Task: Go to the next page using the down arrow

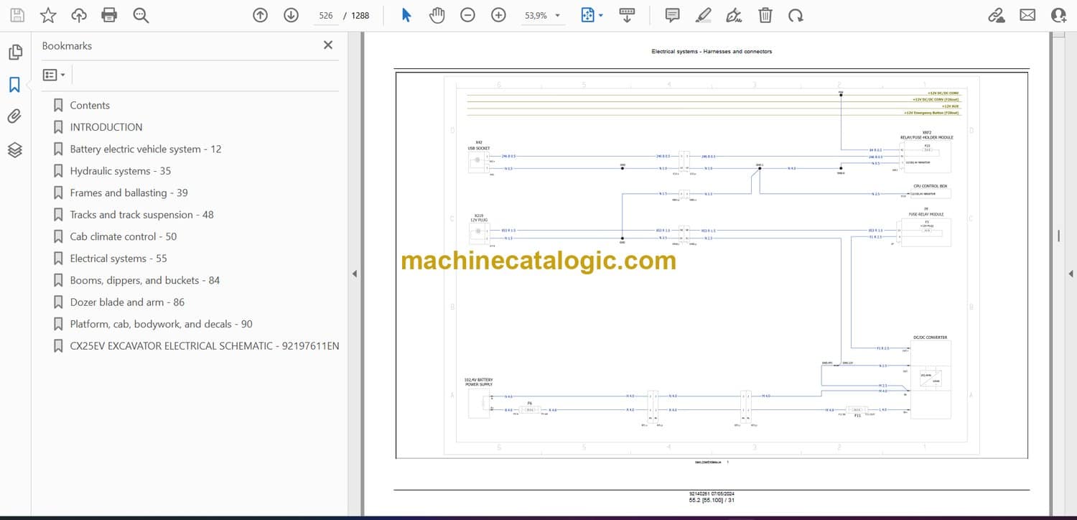Action: coord(291,15)
